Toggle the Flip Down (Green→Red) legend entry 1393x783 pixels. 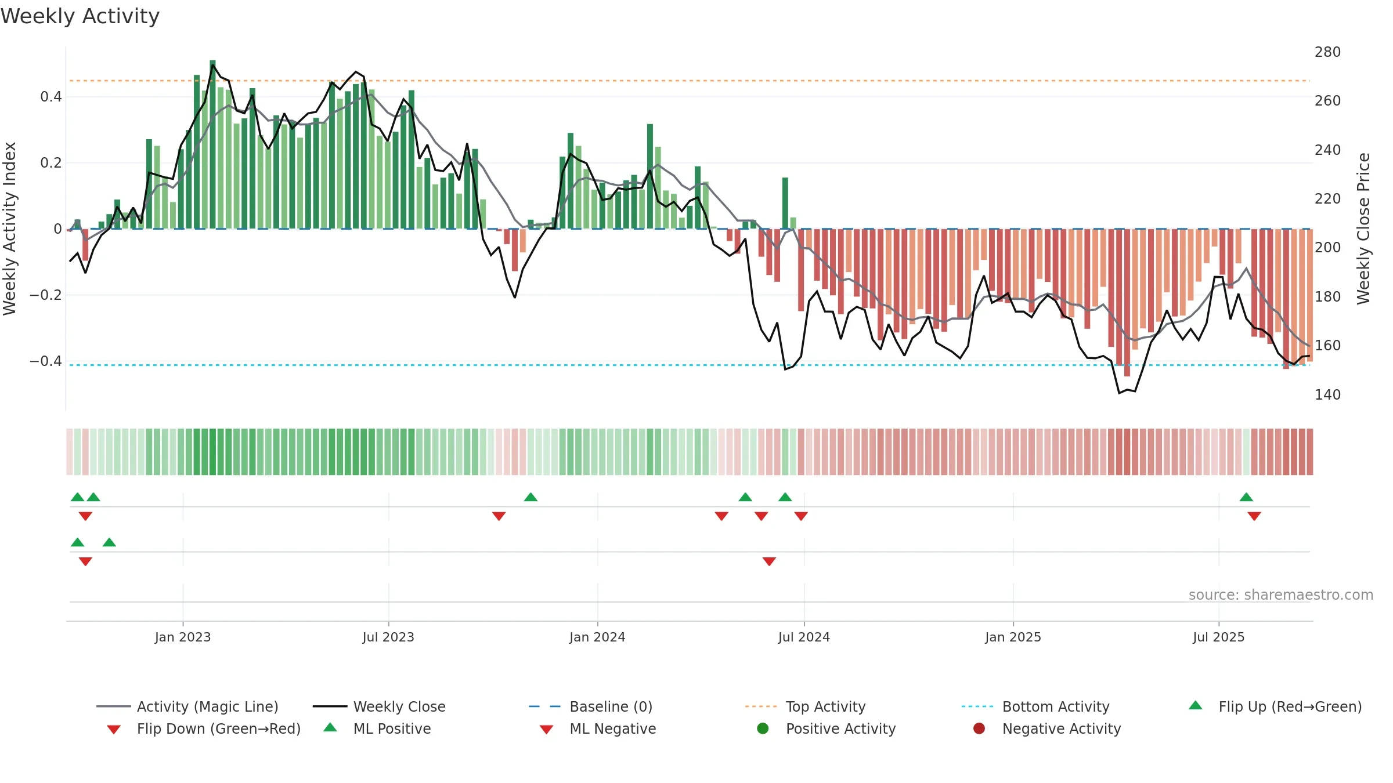[204, 728]
